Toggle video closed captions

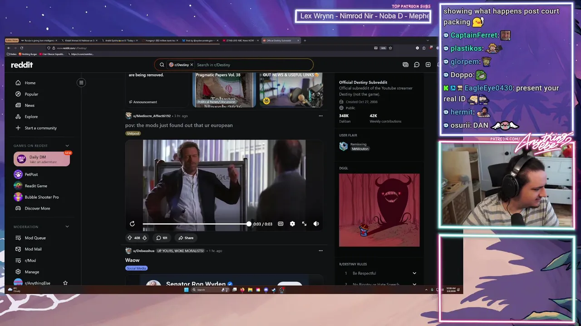click(x=281, y=224)
